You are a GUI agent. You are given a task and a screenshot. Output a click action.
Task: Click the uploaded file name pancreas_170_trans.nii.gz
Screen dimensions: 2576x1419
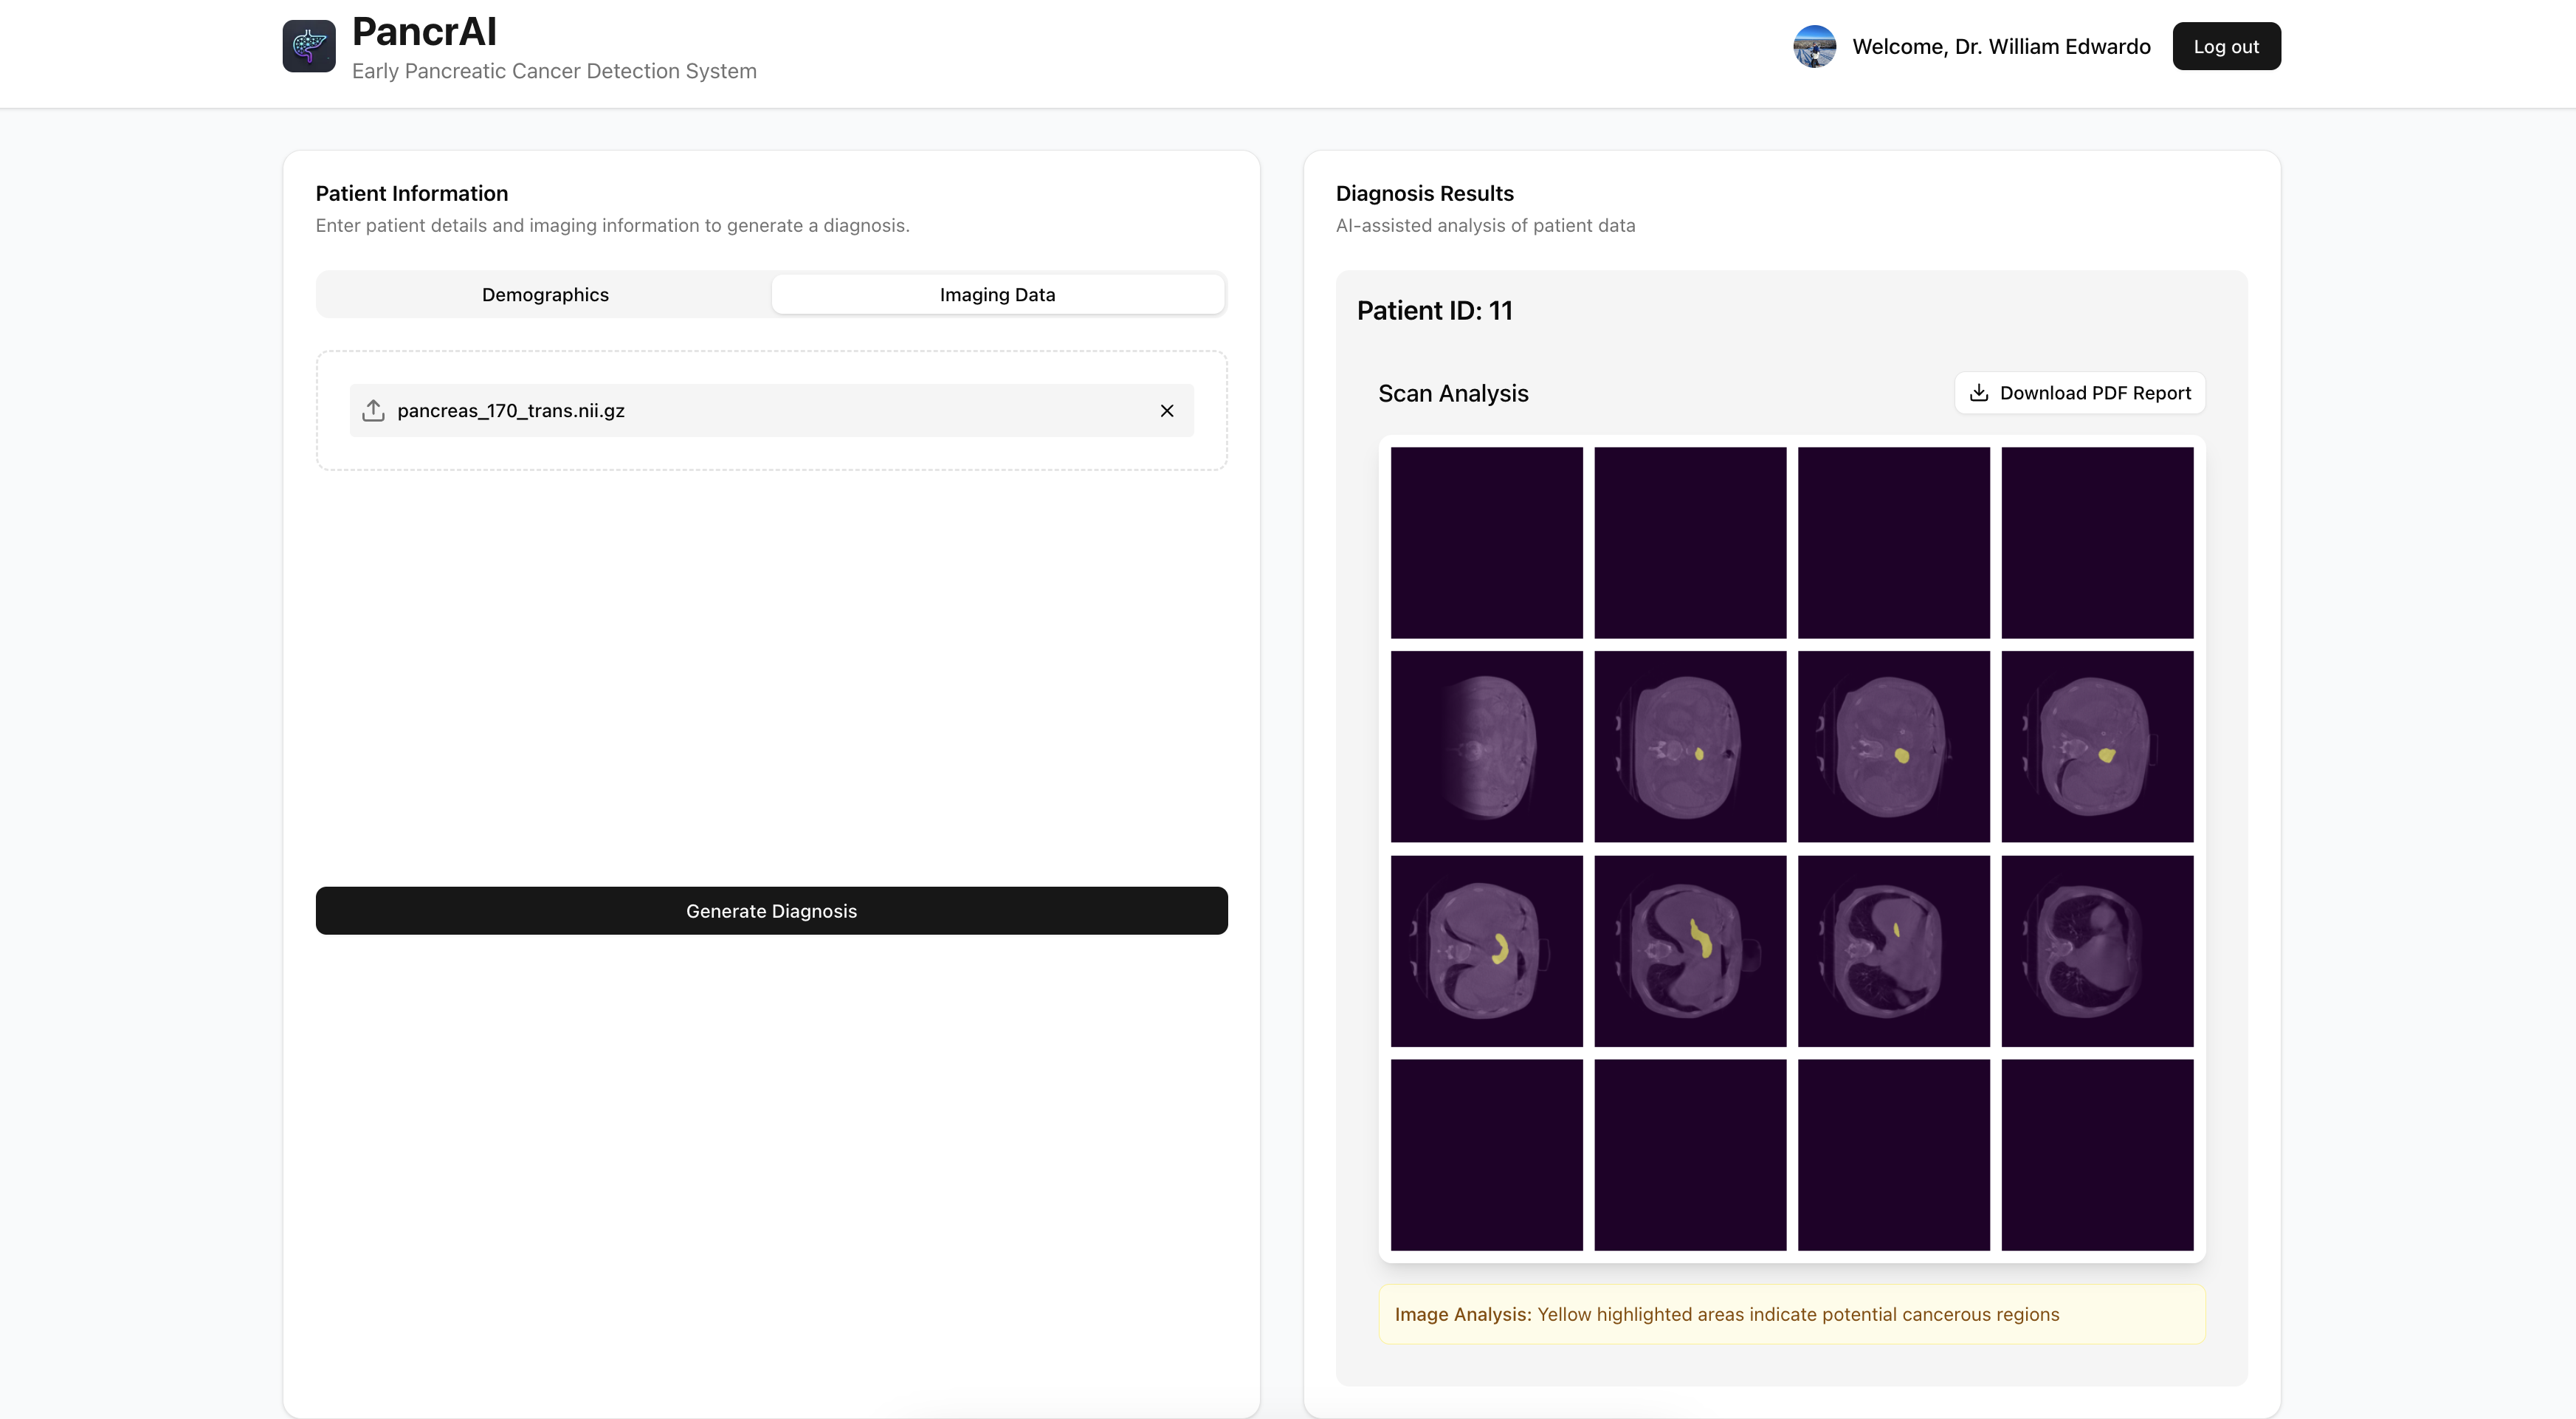[x=510, y=410]
